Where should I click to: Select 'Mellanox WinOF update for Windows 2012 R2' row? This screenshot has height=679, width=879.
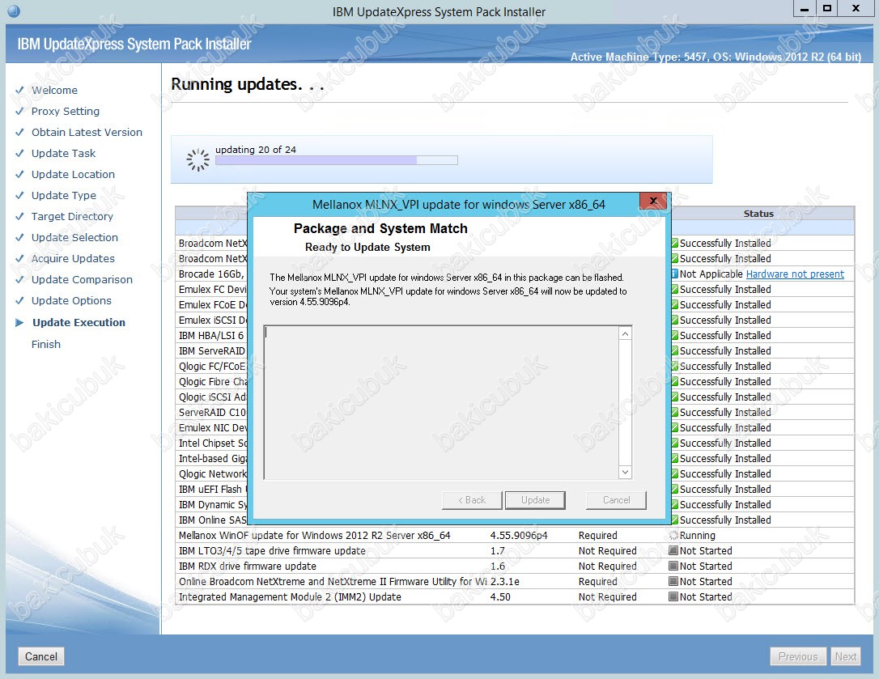(x=515, y=536)
